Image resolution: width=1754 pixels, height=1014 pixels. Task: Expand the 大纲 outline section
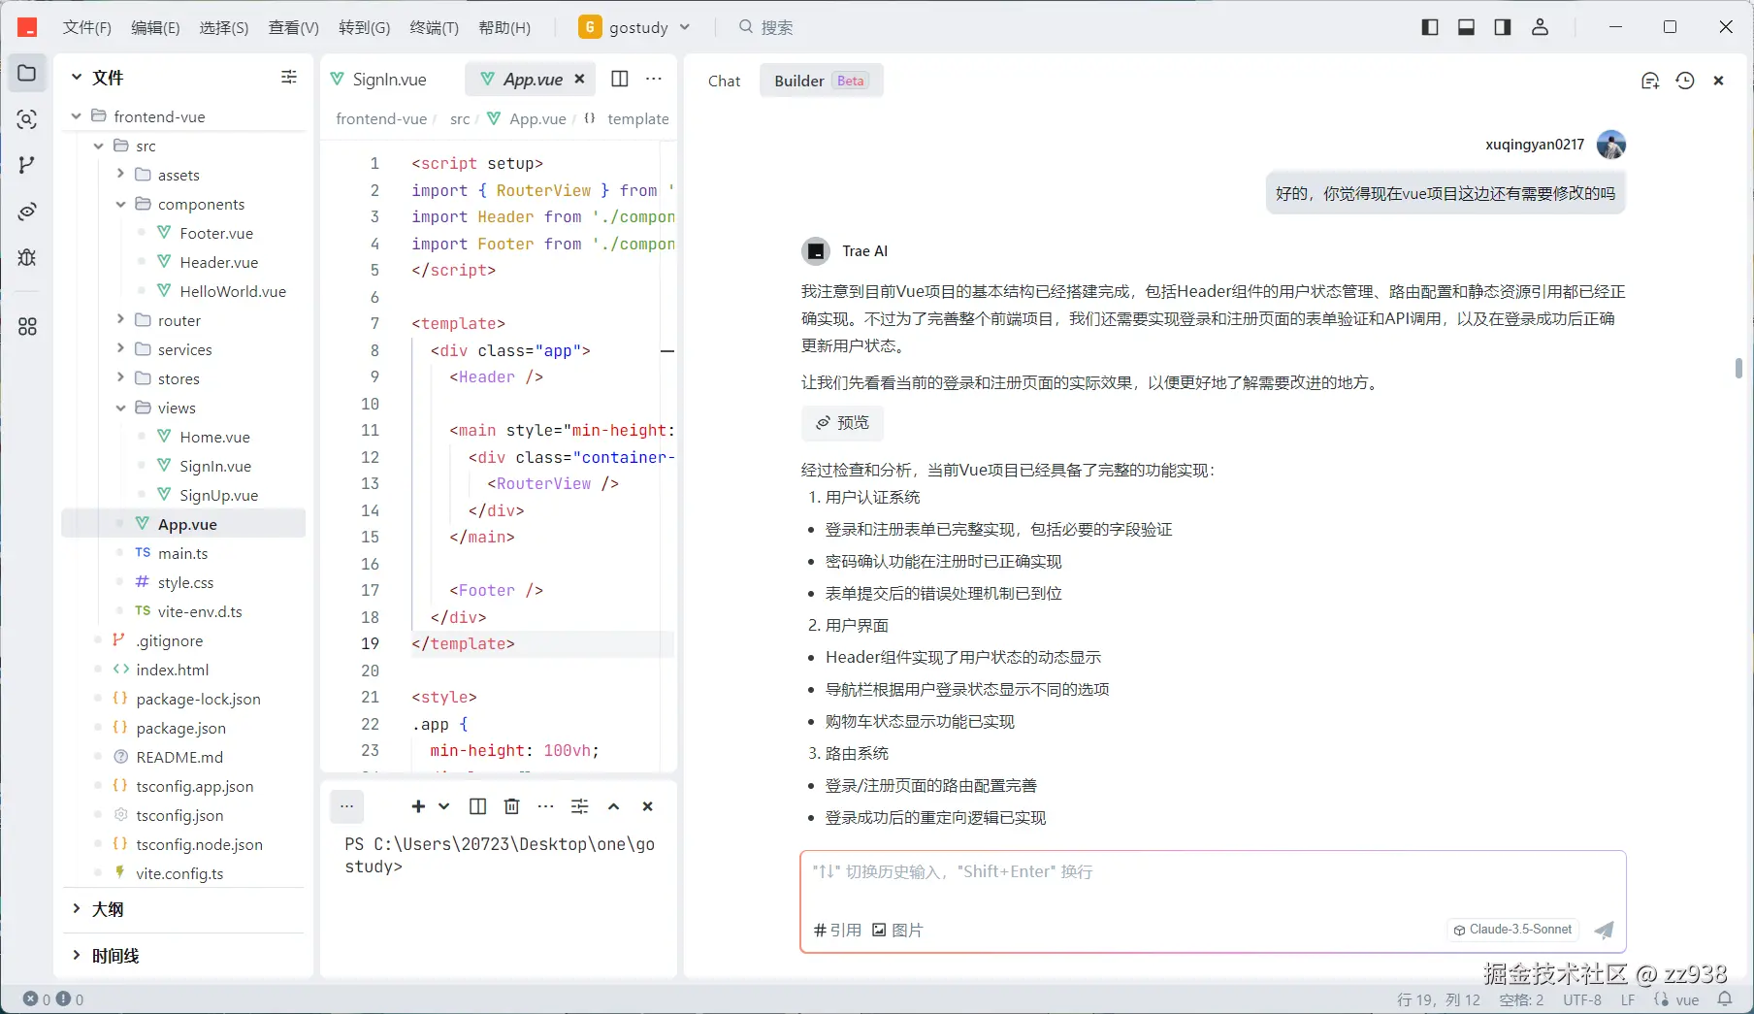click(x=77, y=909)
